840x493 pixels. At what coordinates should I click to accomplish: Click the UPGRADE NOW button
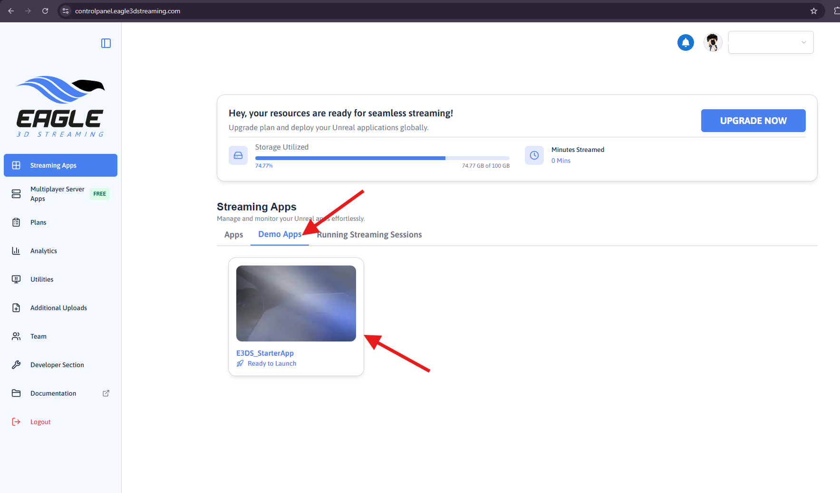pyautogui.click(x=753, y=121)
